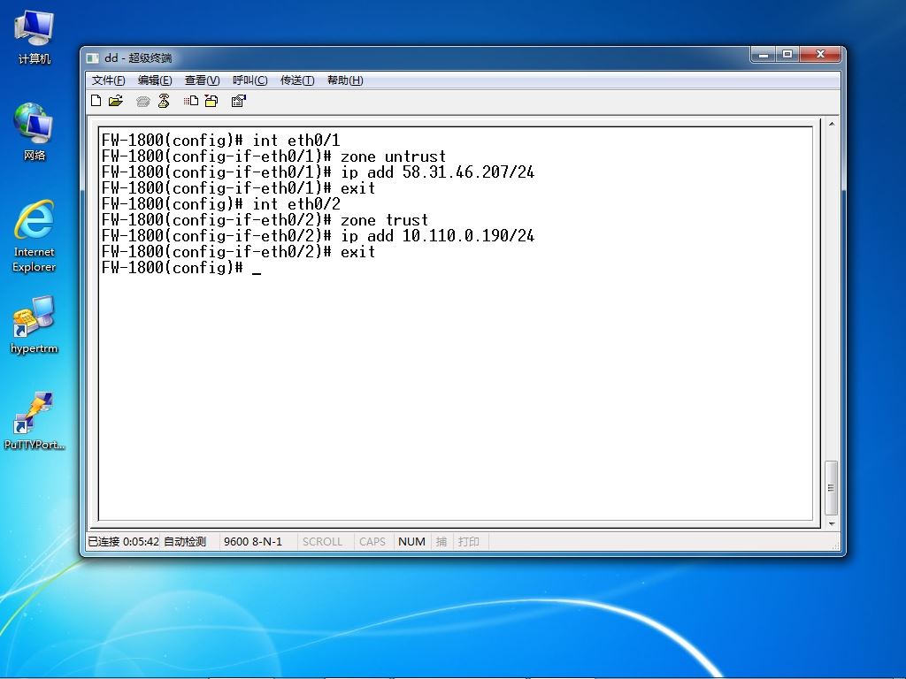This screenshot has width=906, height=679.
Task: Open the 文件(F) menu
Action: tap(108, 80)
